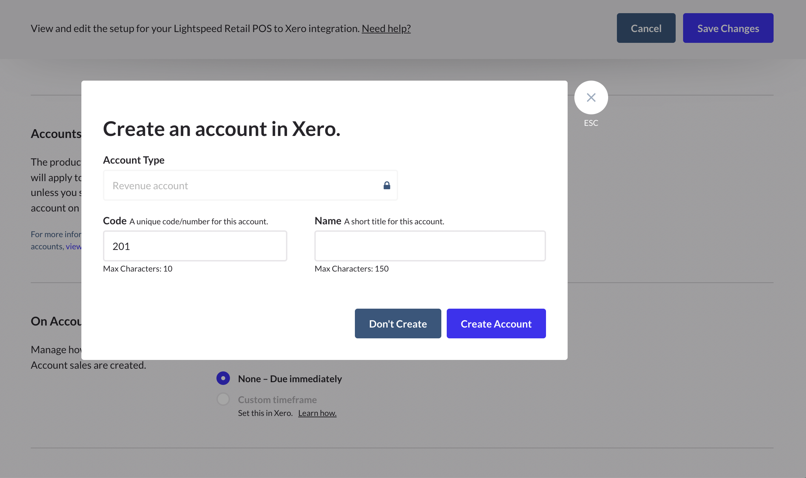Click the lock icon in Account Type field
This screenshot has width=806, height=478.
[x=387, y=185]
